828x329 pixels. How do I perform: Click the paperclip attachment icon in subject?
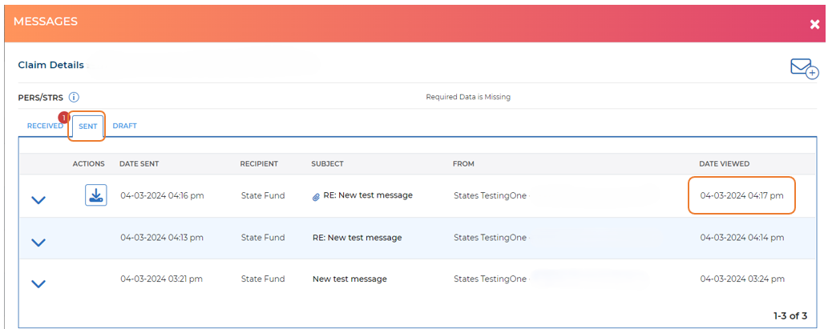point(317,196)
